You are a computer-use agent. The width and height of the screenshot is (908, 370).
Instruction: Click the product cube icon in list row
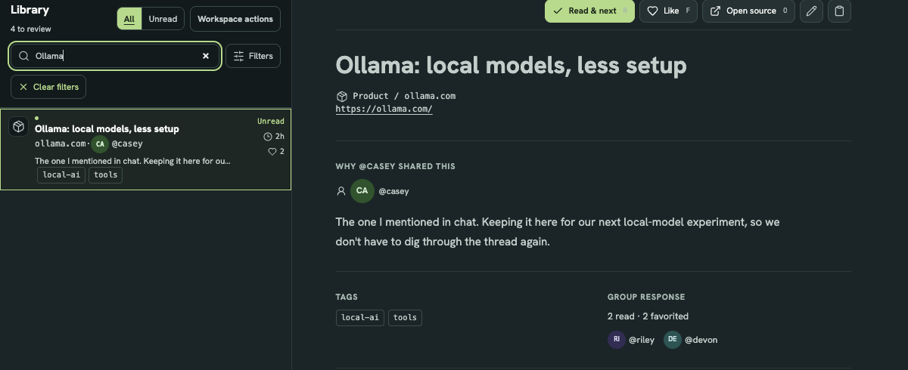tap(19, 127)
